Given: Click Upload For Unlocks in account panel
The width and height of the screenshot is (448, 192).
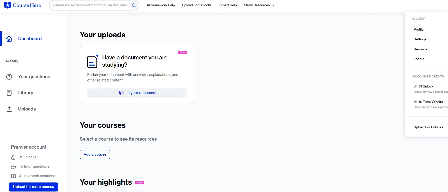Looking at the screenshot, I should pos(428,127).
